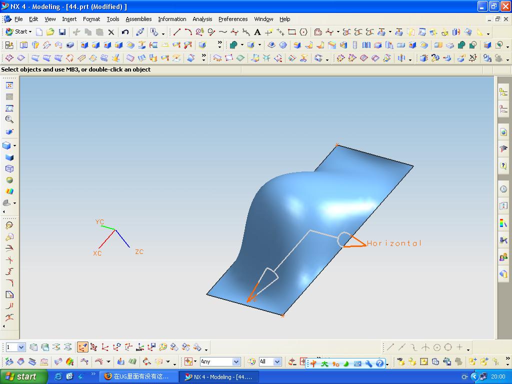Toggle the rainbow face analysis icon in the left toolbar
Screen dimensions: 512x384
tap(9, 191)
